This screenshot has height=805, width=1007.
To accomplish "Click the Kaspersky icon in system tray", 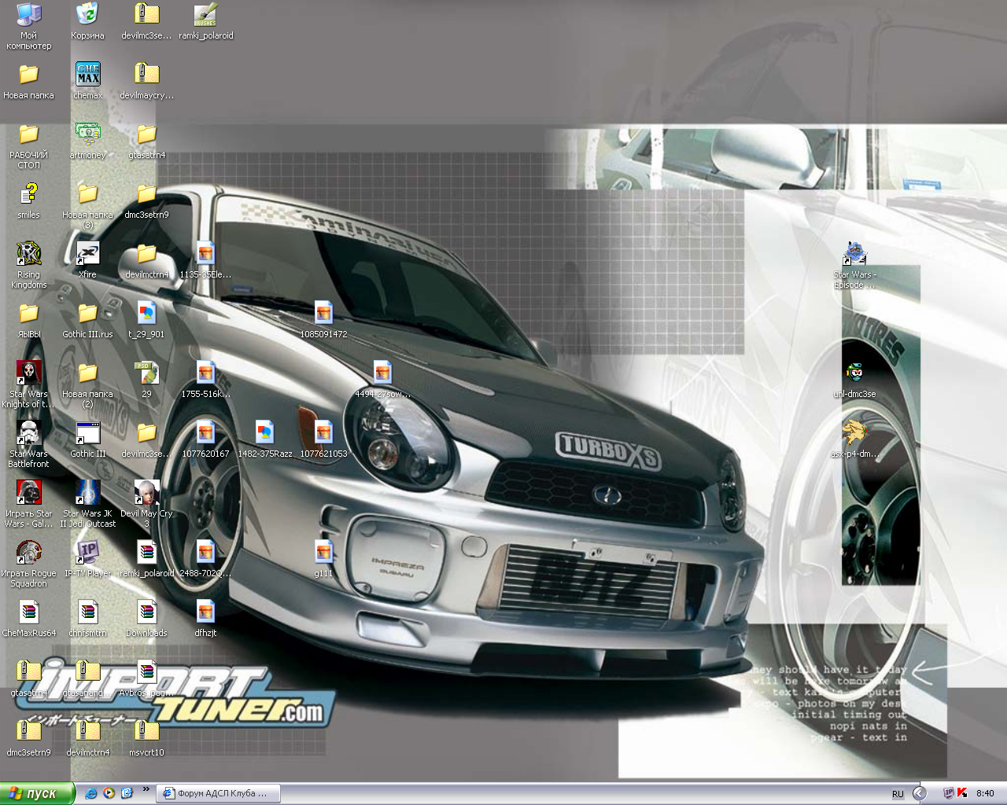I will (x=961, y=793).
